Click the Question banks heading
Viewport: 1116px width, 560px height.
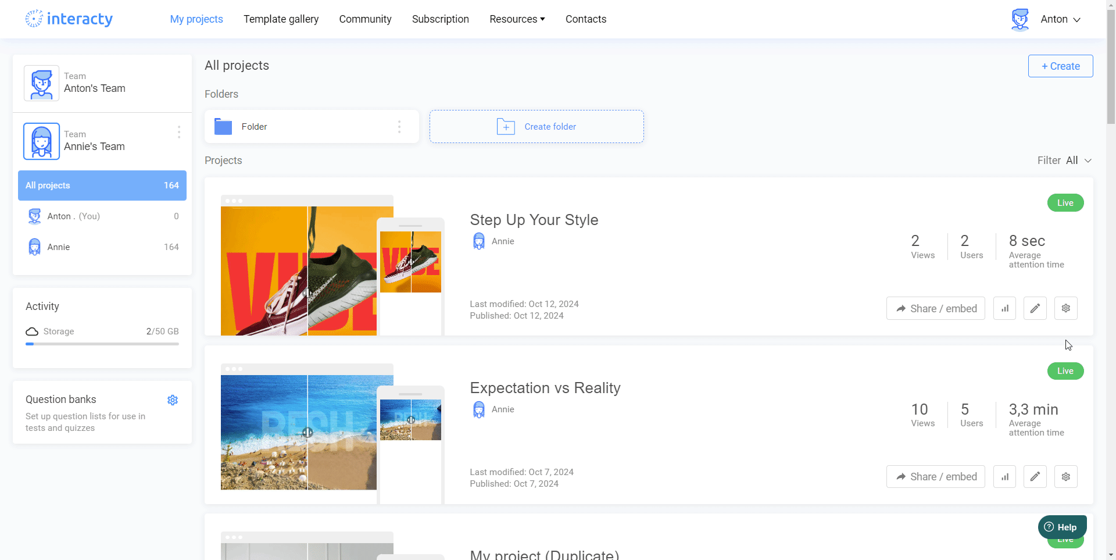[x=61, y=400]
